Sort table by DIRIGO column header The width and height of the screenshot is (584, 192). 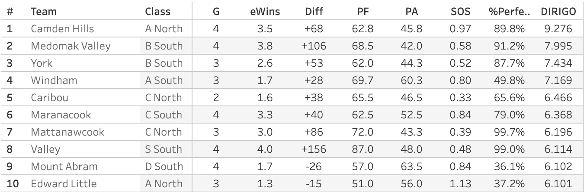pos(558,12)
